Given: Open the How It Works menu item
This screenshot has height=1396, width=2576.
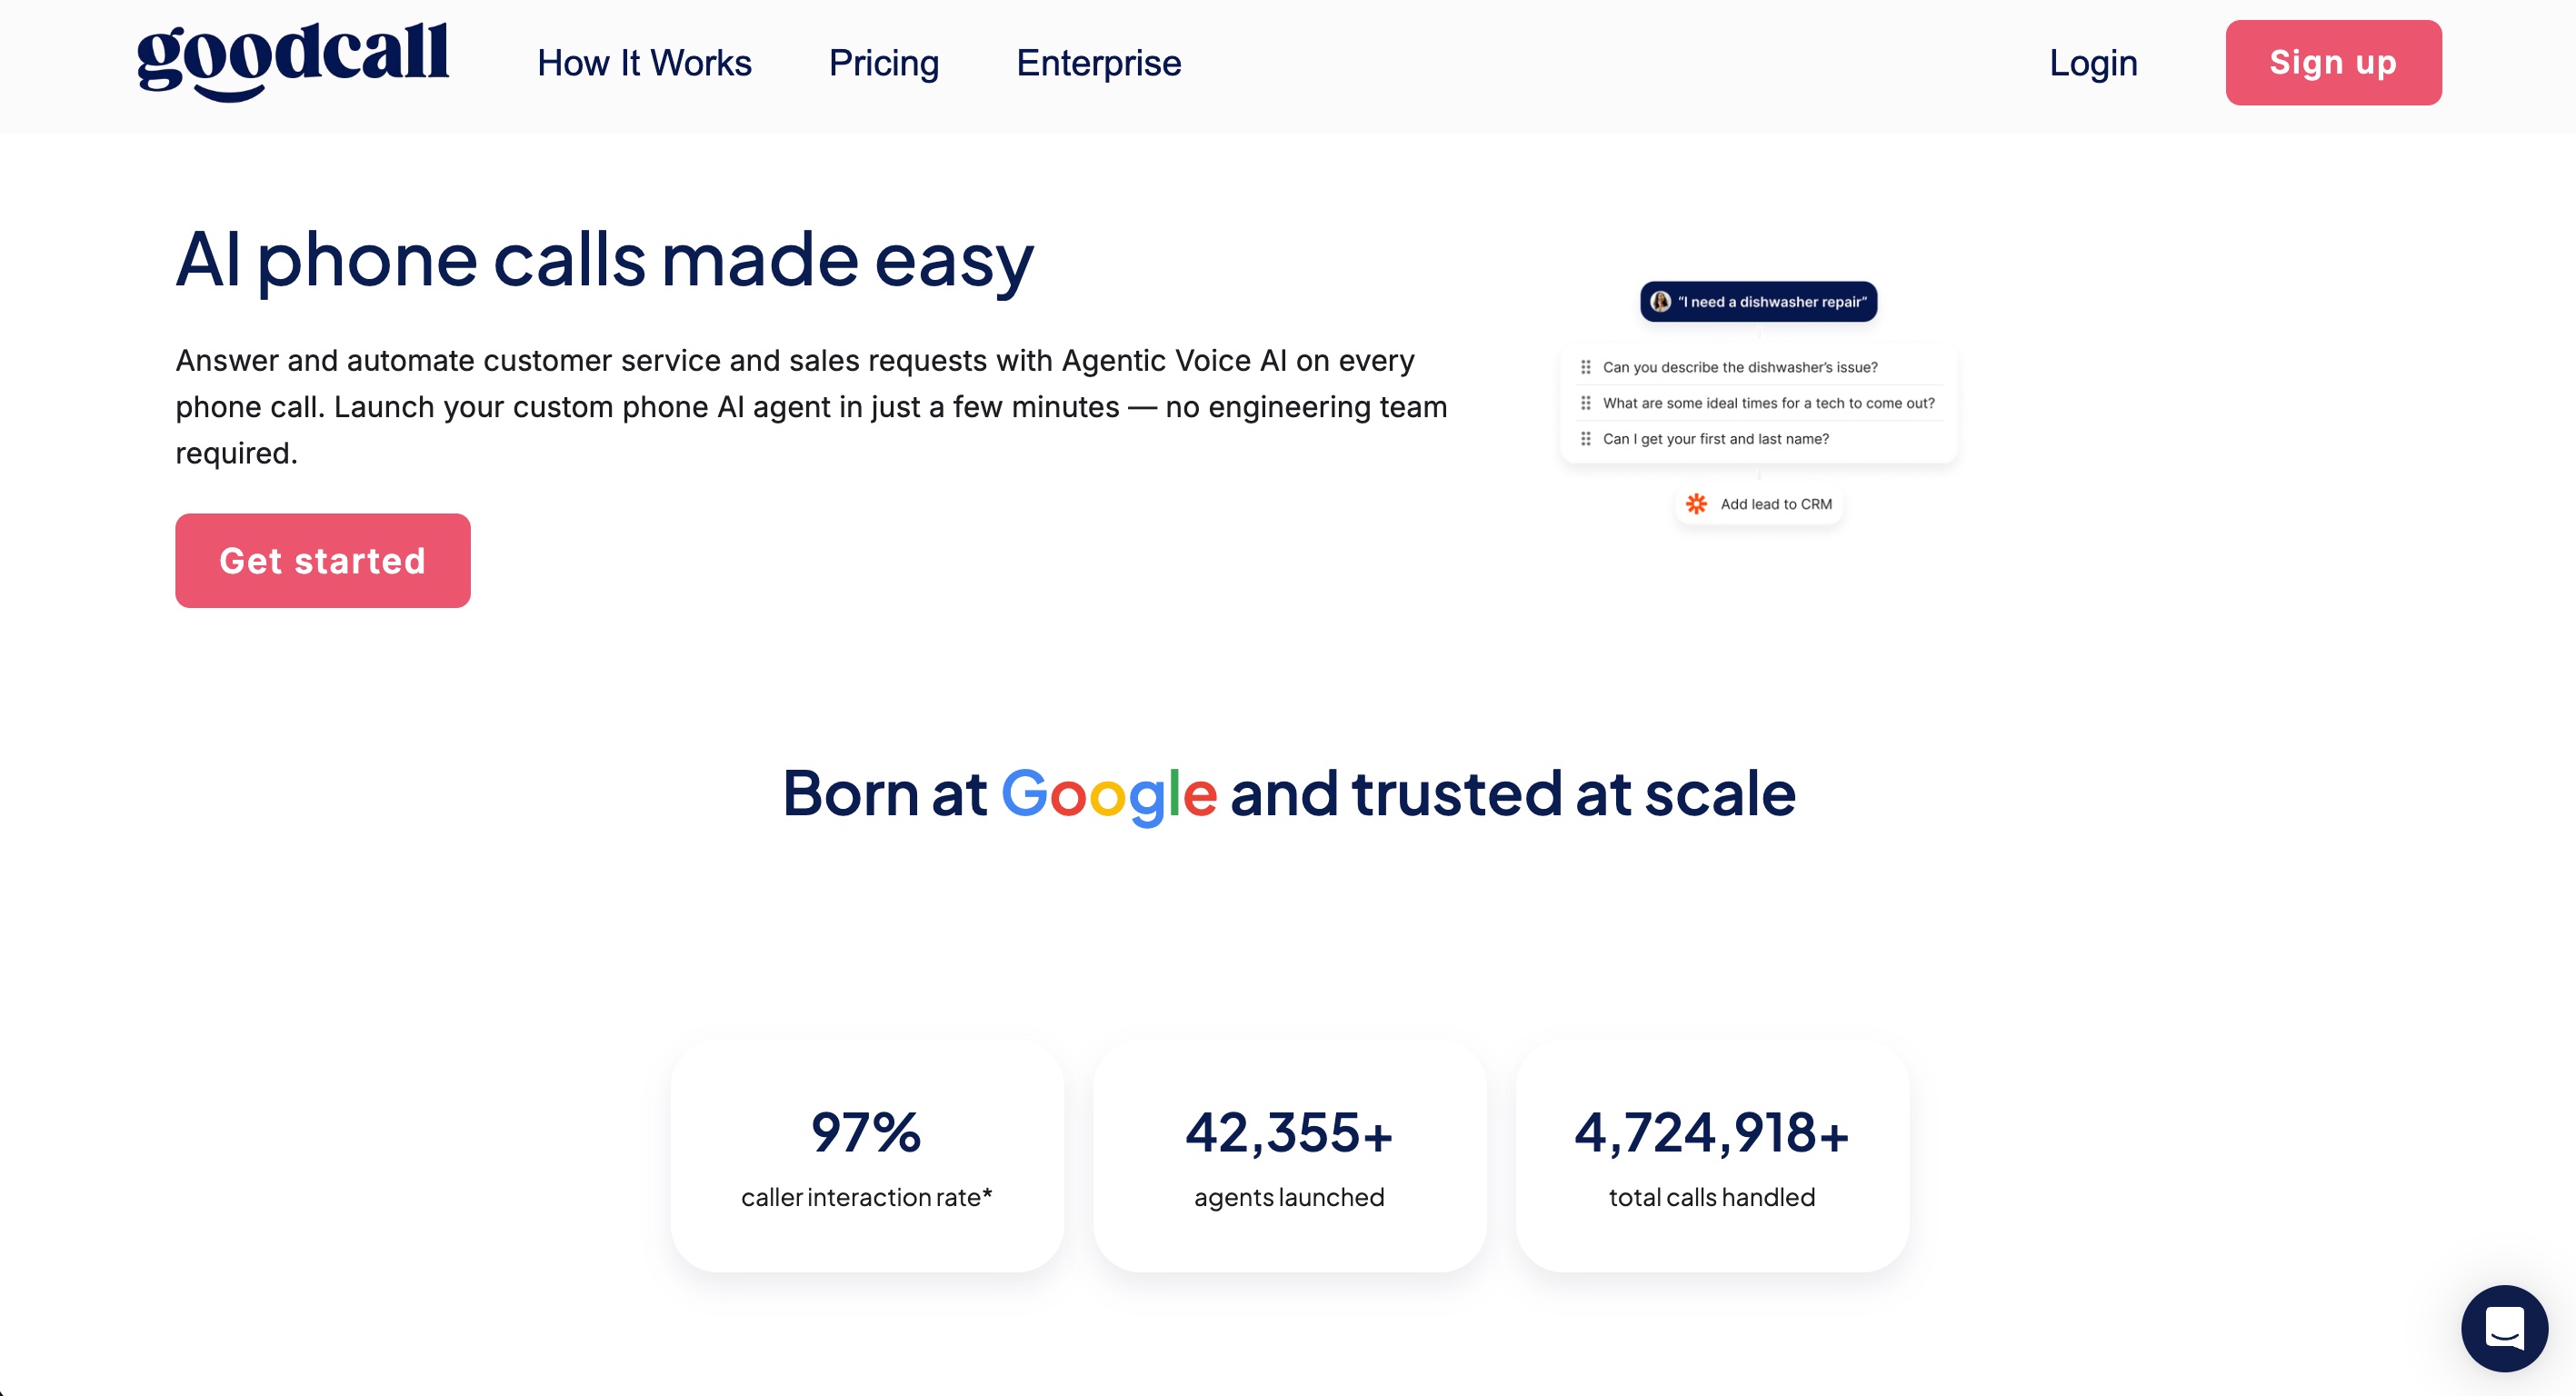Looking at the screenshot, I should [x=644, y=63].
